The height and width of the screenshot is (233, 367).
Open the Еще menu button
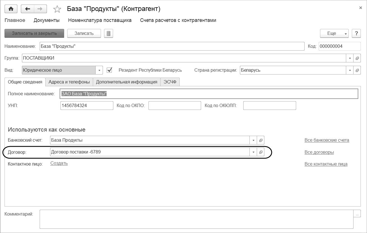click(334, 33)
